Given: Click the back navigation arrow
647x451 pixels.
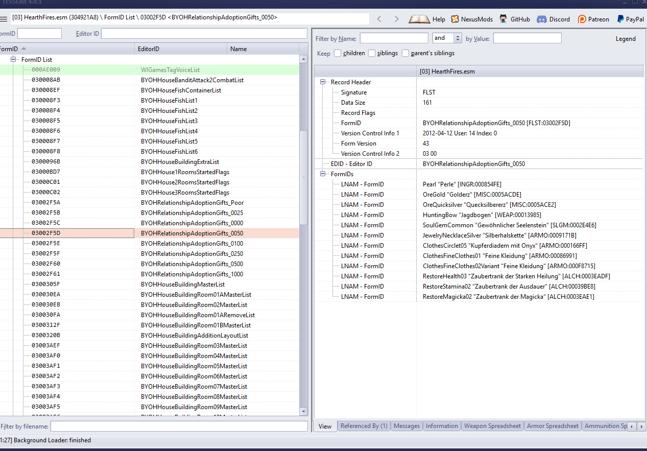Looking at the screenshot, I should pos(379,19).
